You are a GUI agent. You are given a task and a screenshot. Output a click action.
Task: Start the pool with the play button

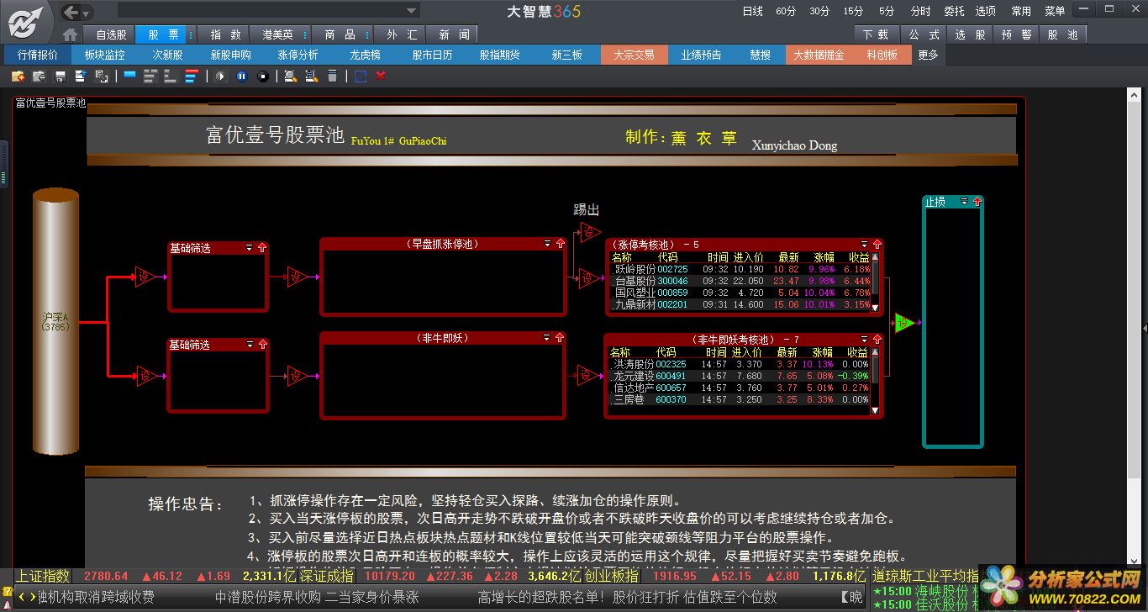pyautogui.click(x=221, y=76)
